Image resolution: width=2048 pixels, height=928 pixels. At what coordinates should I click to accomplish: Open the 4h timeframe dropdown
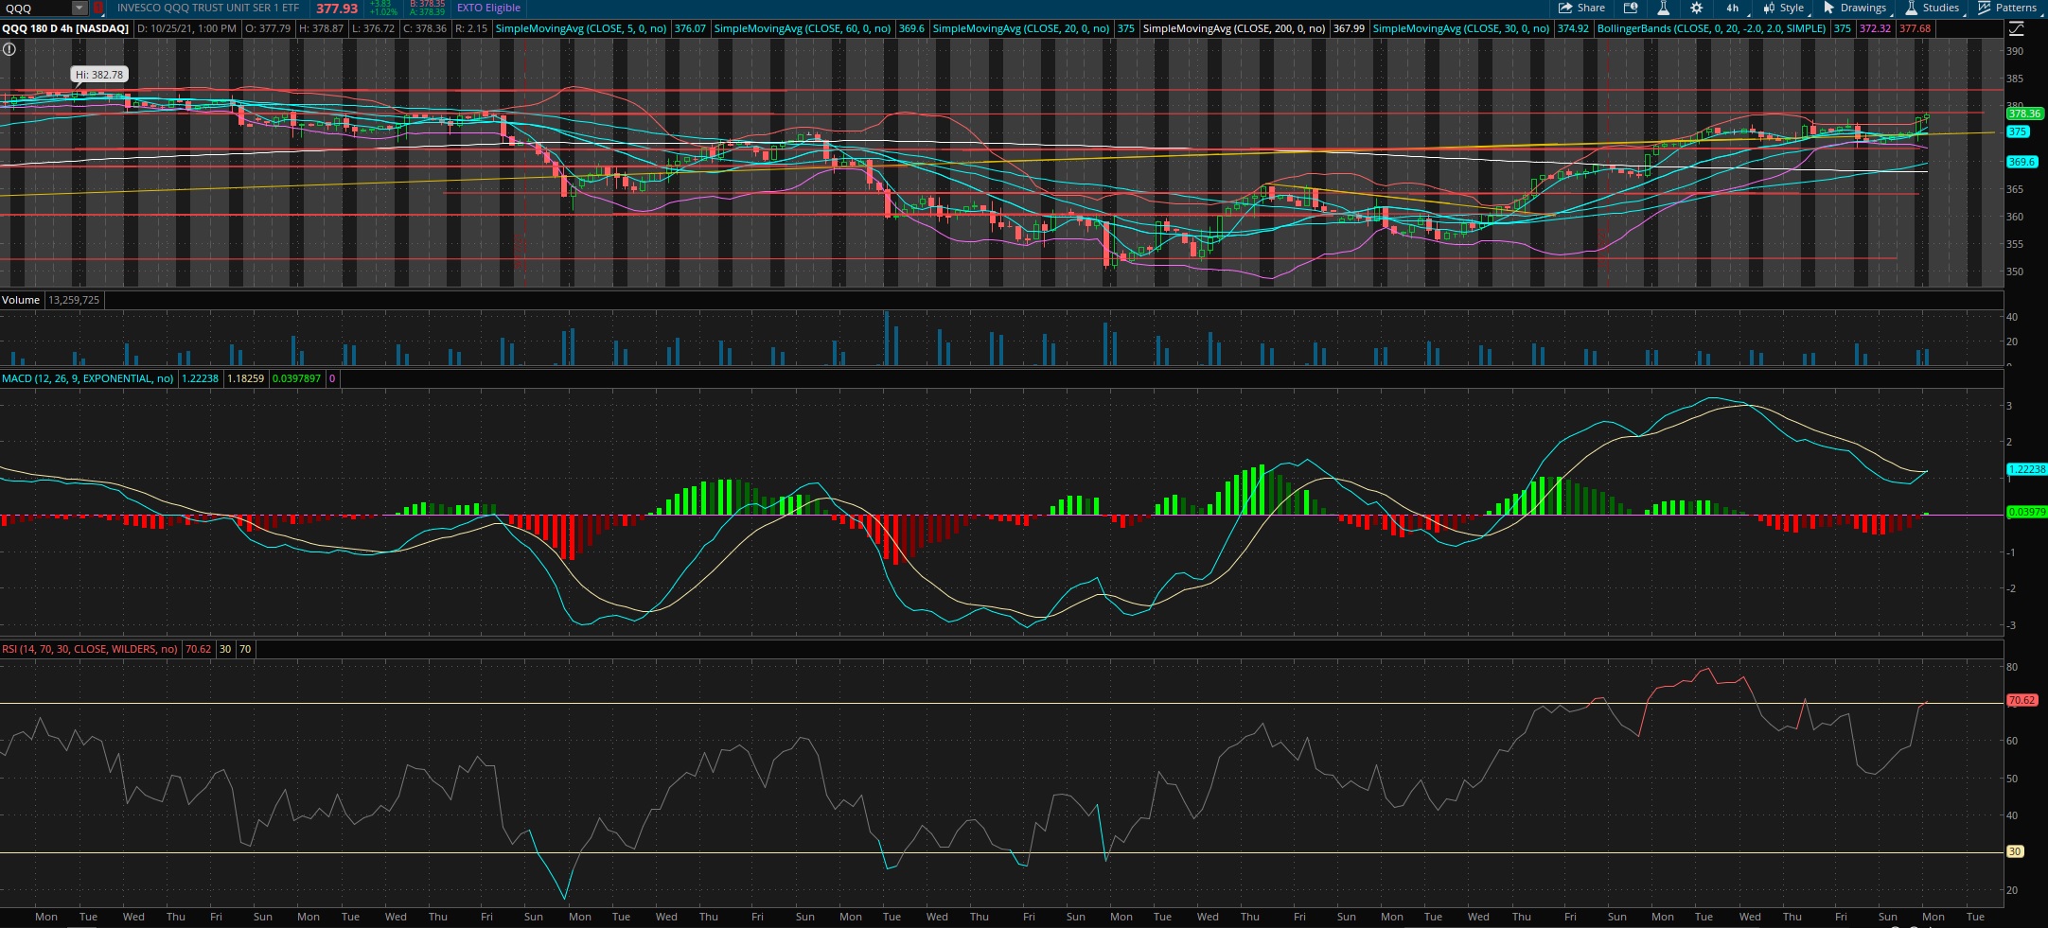click(x=1733, y=8)
